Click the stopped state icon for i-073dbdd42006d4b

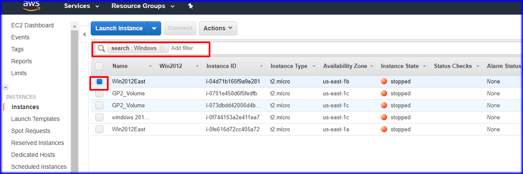point(384,106)
